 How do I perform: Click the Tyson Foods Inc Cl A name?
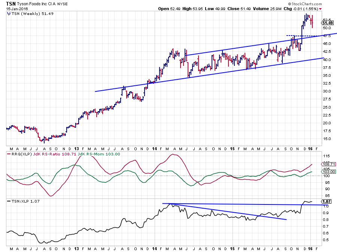(x=36, y=4)
